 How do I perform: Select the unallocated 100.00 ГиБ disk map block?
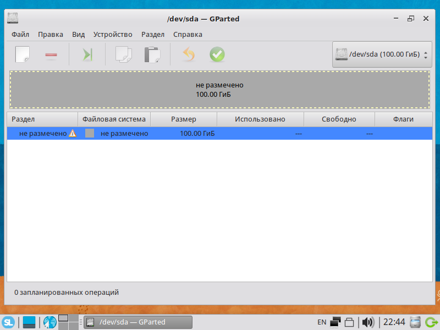click(219, 90)
